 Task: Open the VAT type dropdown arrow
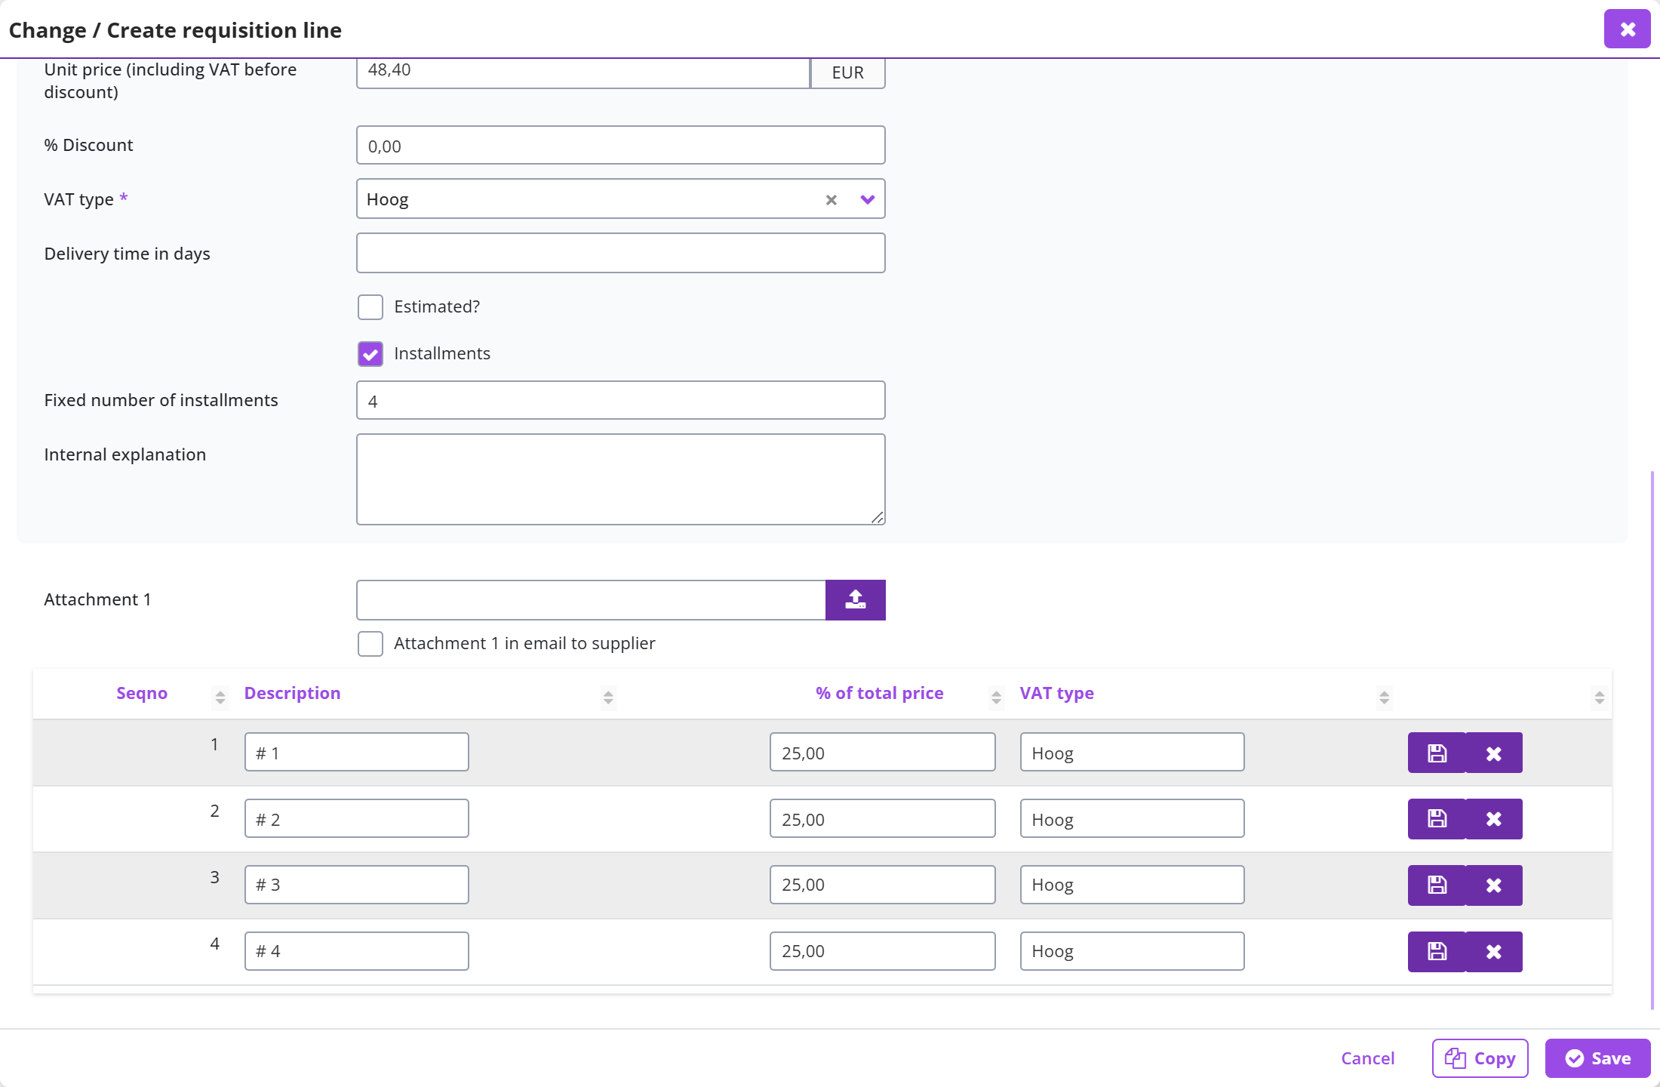(867, 199)
